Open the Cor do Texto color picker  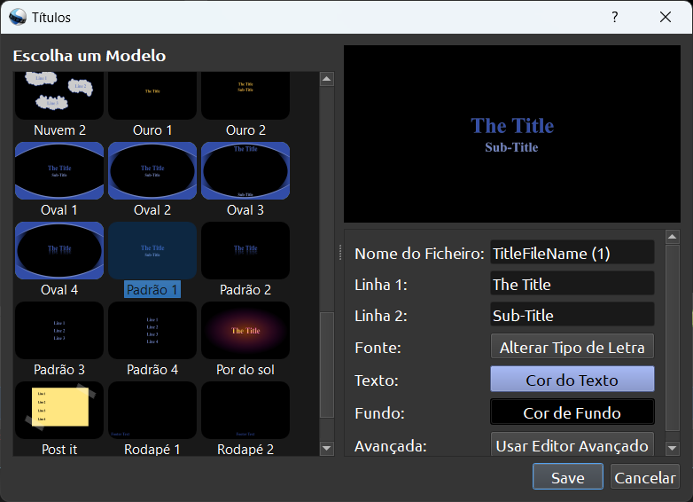click(572, 380)
